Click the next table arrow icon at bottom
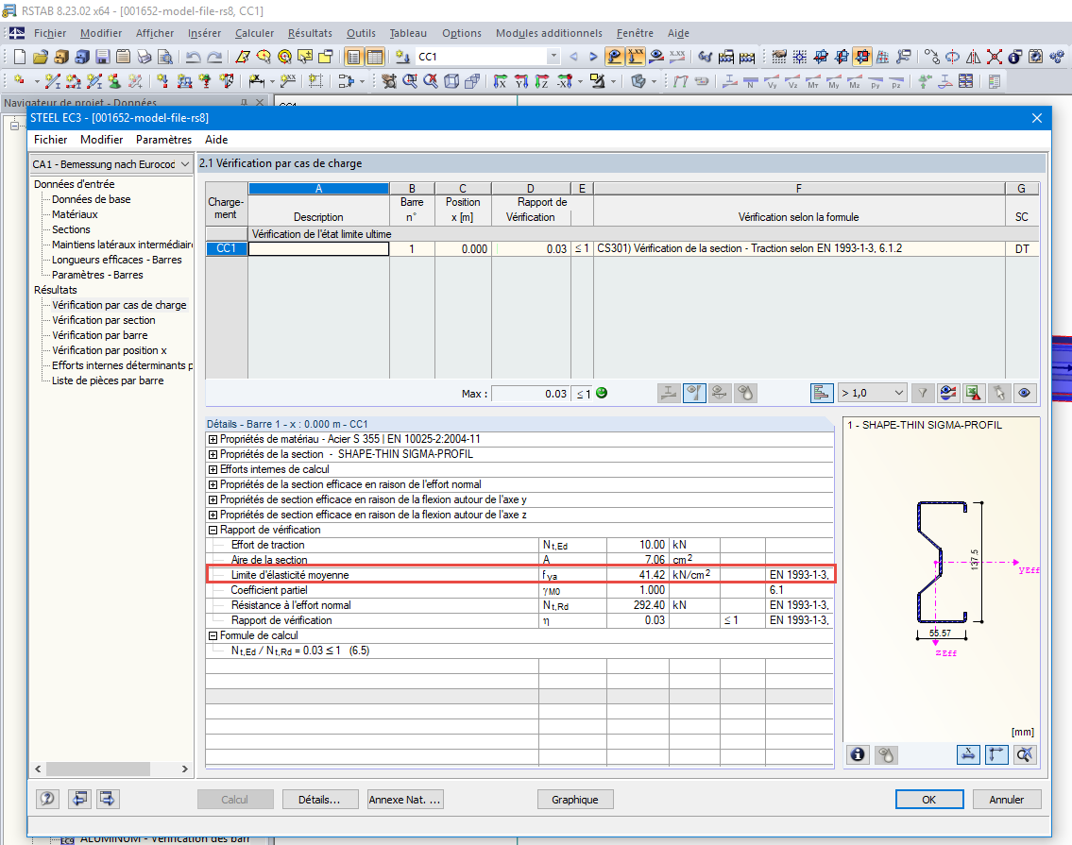Viewport: 1072px width, 845px height. tap(108, 799)
